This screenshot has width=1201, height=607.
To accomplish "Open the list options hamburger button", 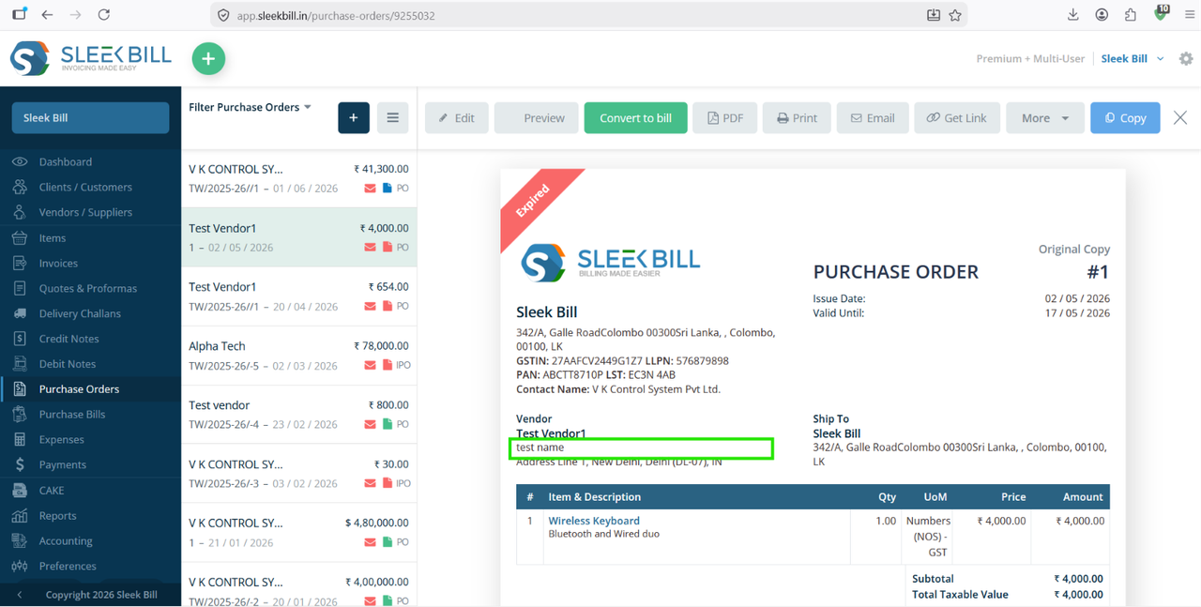I will [x=393, y=118].
